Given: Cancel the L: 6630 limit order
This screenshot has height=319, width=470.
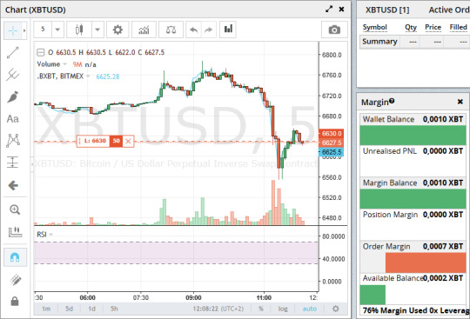Looking at the screenshot, I should pos(128,141).
